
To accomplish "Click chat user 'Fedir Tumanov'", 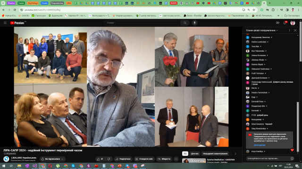I will pos(258,73).
